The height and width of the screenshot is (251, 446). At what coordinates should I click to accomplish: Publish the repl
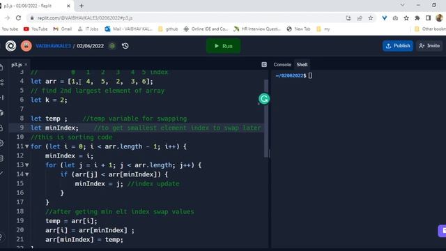click(x=398, y=46)
